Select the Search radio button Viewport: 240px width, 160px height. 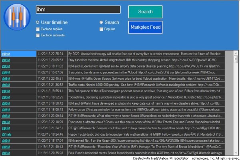click(101, 22)
